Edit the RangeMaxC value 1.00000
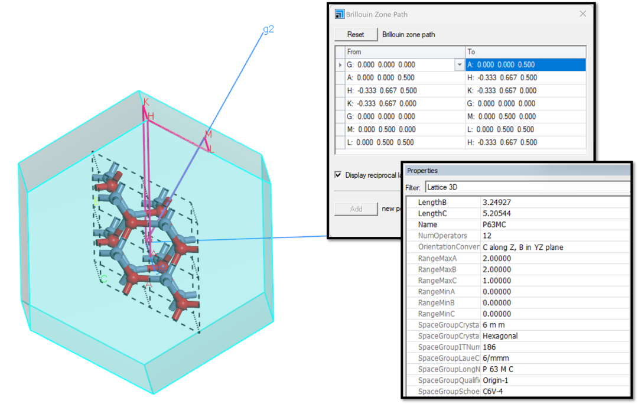This screenshot has width=638, height=404. (555, 281)
